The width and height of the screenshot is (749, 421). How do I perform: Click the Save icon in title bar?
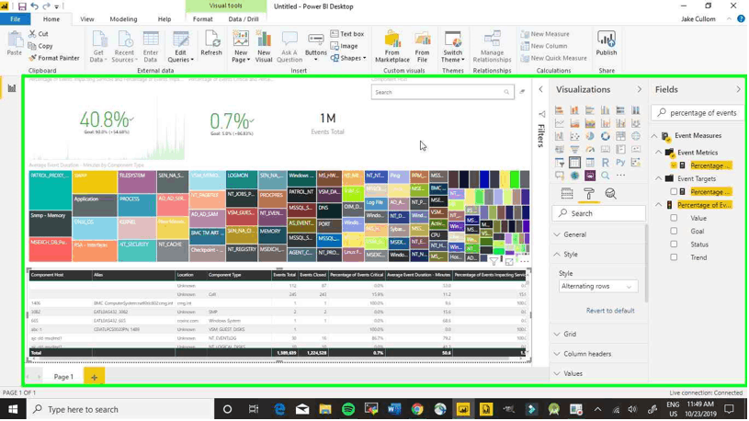[22, 6]
